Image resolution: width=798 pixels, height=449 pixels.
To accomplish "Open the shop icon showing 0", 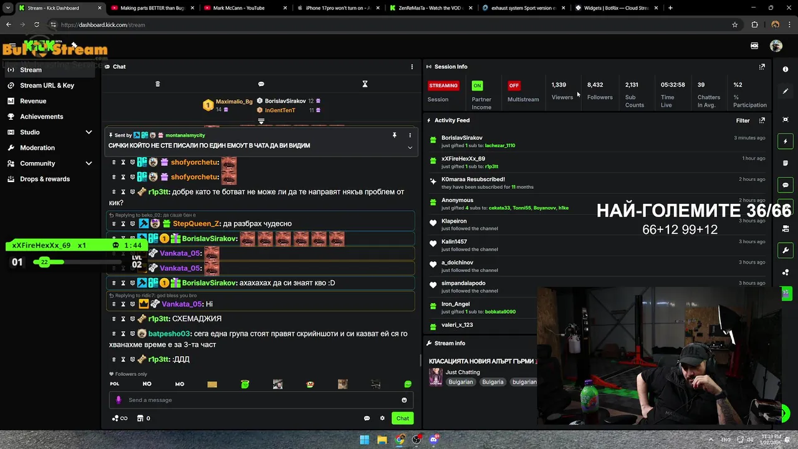I will pyautogui.click(x=143, y=418).
